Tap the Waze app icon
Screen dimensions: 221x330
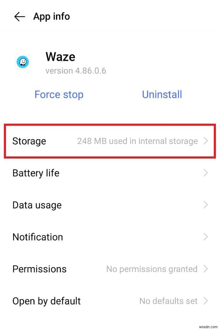(x=23, y=62)
